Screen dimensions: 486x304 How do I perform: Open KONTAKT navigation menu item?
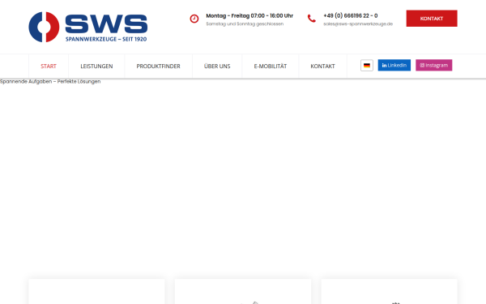pyautogui.click(x=322, y=66)
